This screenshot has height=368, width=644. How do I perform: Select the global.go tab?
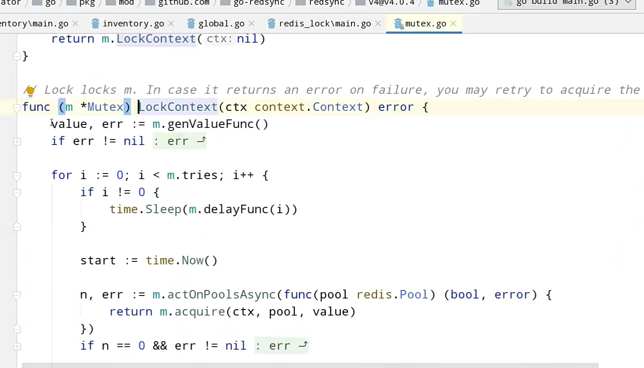pyautogui.click(x=221, y=24)
